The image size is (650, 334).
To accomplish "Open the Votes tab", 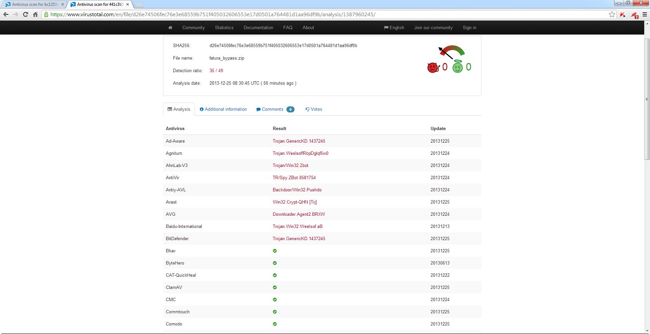I will pos(314,109).
